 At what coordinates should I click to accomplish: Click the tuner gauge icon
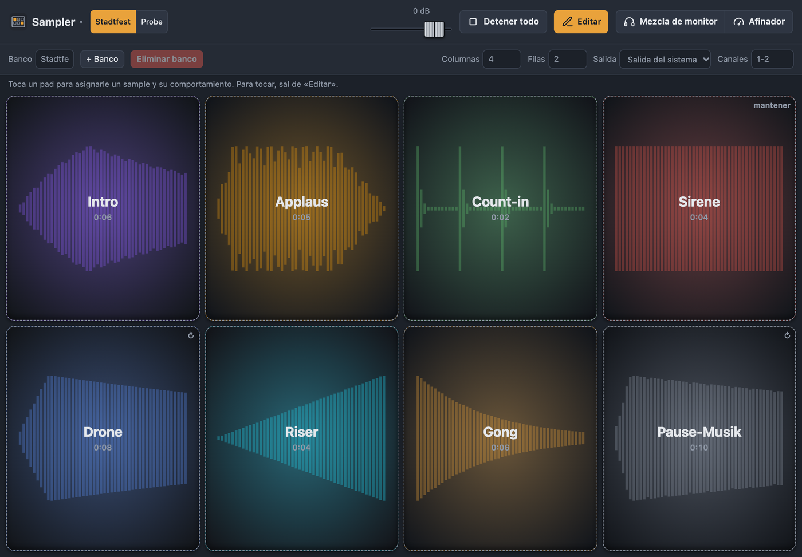tap(738, 22)
